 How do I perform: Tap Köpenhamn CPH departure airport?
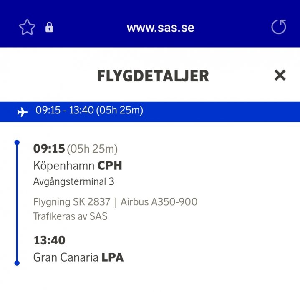tap(78, 166)
